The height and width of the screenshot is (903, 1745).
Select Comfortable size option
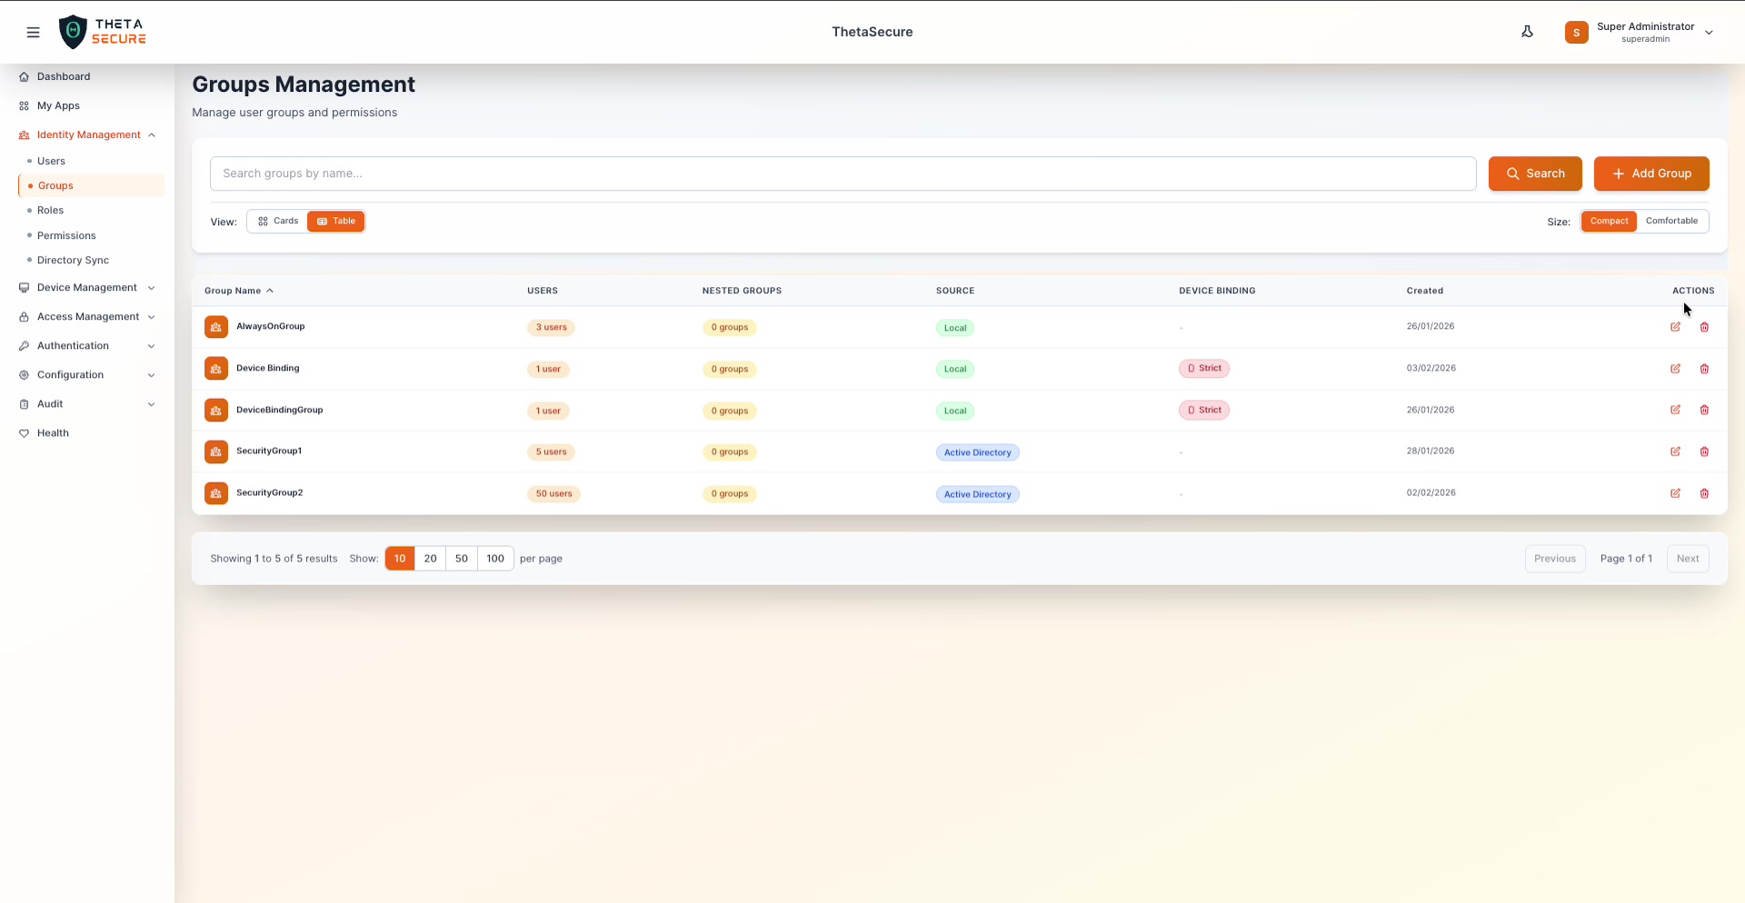point(1670,221)
